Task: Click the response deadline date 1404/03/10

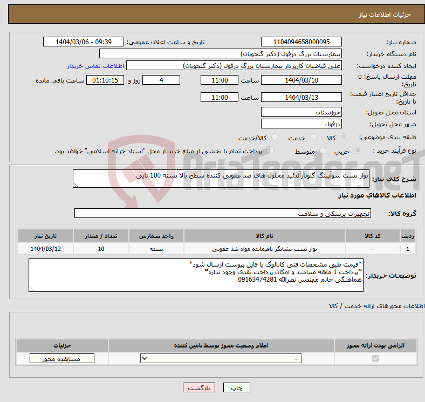Action: tap(301, 80)
